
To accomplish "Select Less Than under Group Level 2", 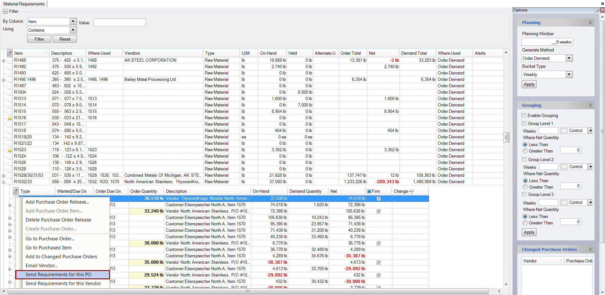I will (x=525, y=181).
